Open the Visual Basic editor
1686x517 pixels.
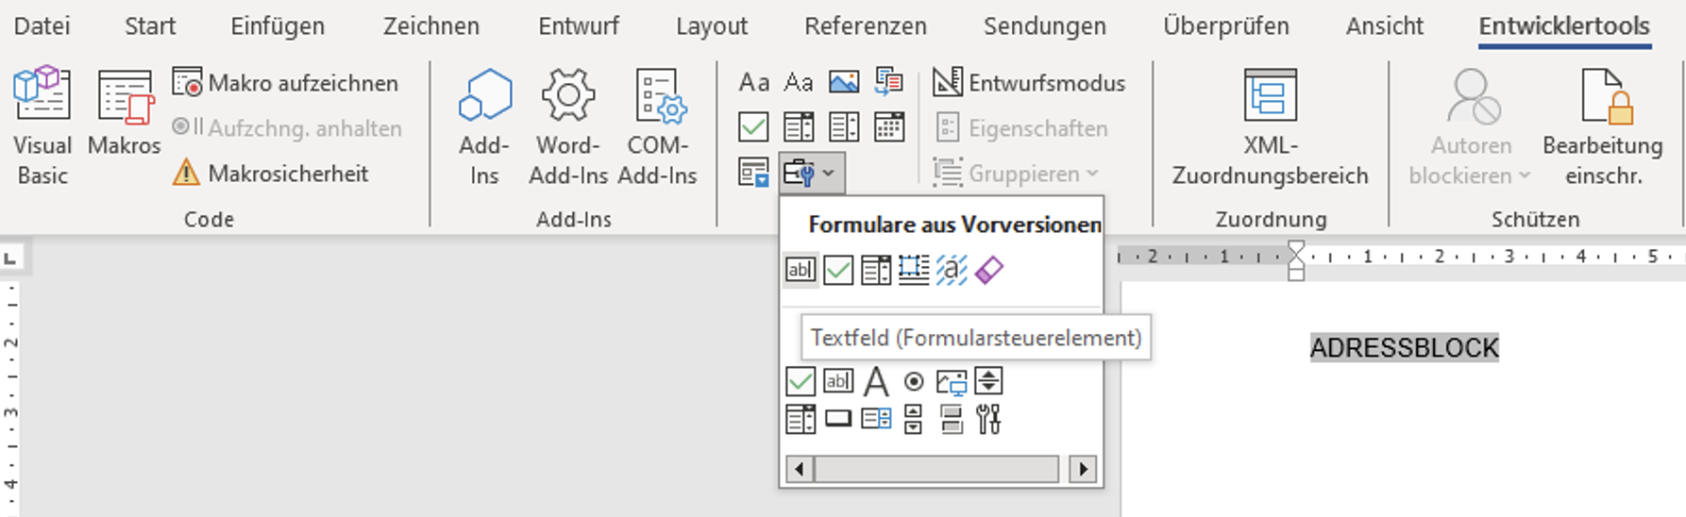(x=42, y=123)
